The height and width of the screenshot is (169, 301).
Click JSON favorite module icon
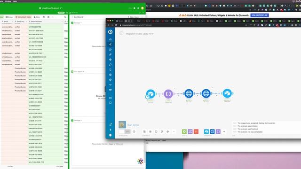[x=218, y=131]
